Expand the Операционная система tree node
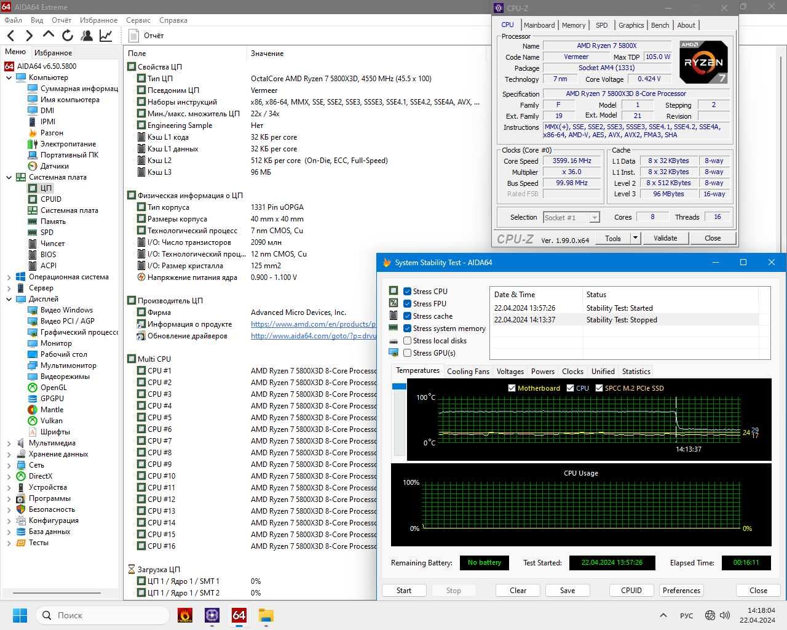 [9, 277]
